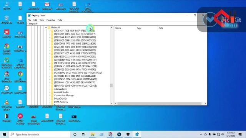Launch TeamViewer from the desktop
This screenshot has height=138, width=246.
(x=7, y=90)
